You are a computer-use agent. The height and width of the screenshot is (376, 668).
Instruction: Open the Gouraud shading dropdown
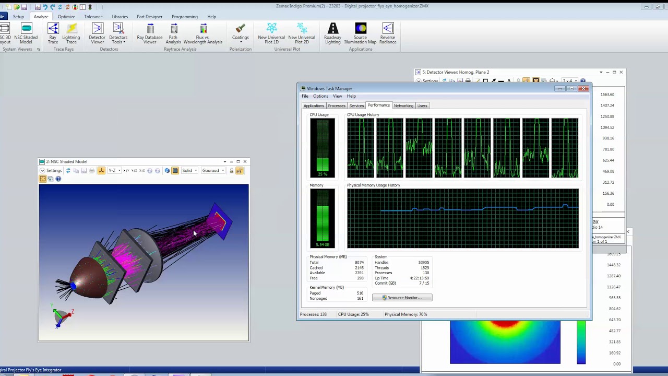pos(213,171)
